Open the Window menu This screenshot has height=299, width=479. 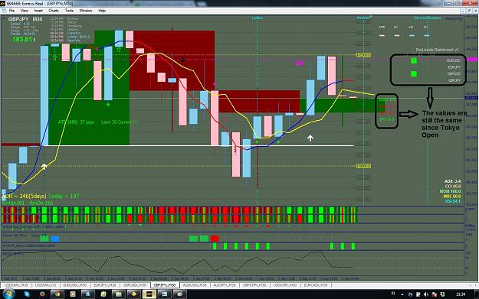pyautogui.click(x=86, y=11)
